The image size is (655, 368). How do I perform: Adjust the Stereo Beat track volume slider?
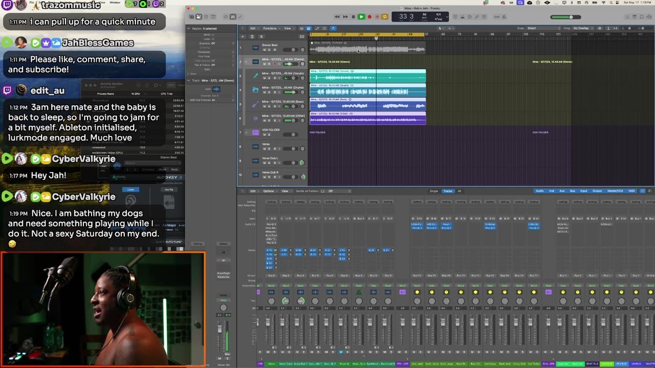290,50
